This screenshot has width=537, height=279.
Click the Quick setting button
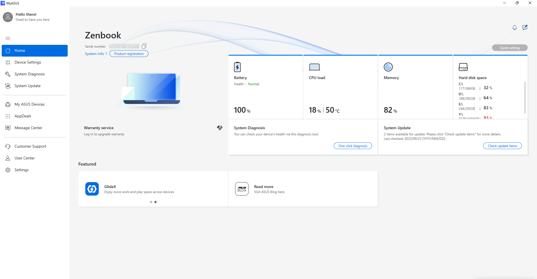click(x=510, y=48)
